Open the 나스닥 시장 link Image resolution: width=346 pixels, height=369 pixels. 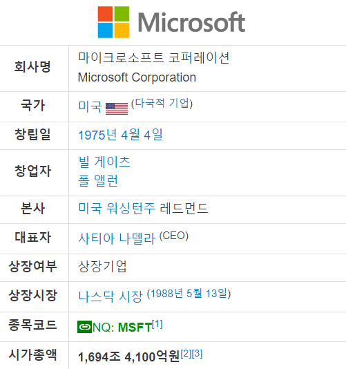(110, 296)
